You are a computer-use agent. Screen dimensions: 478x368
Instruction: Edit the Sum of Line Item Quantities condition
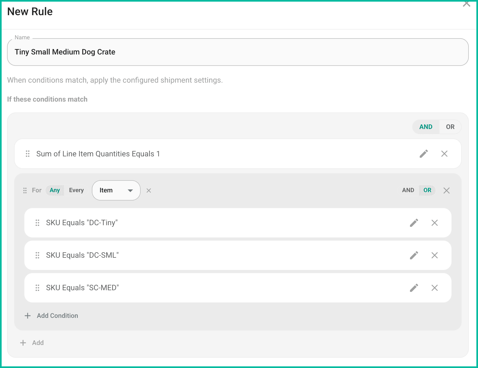coord(424,154)
